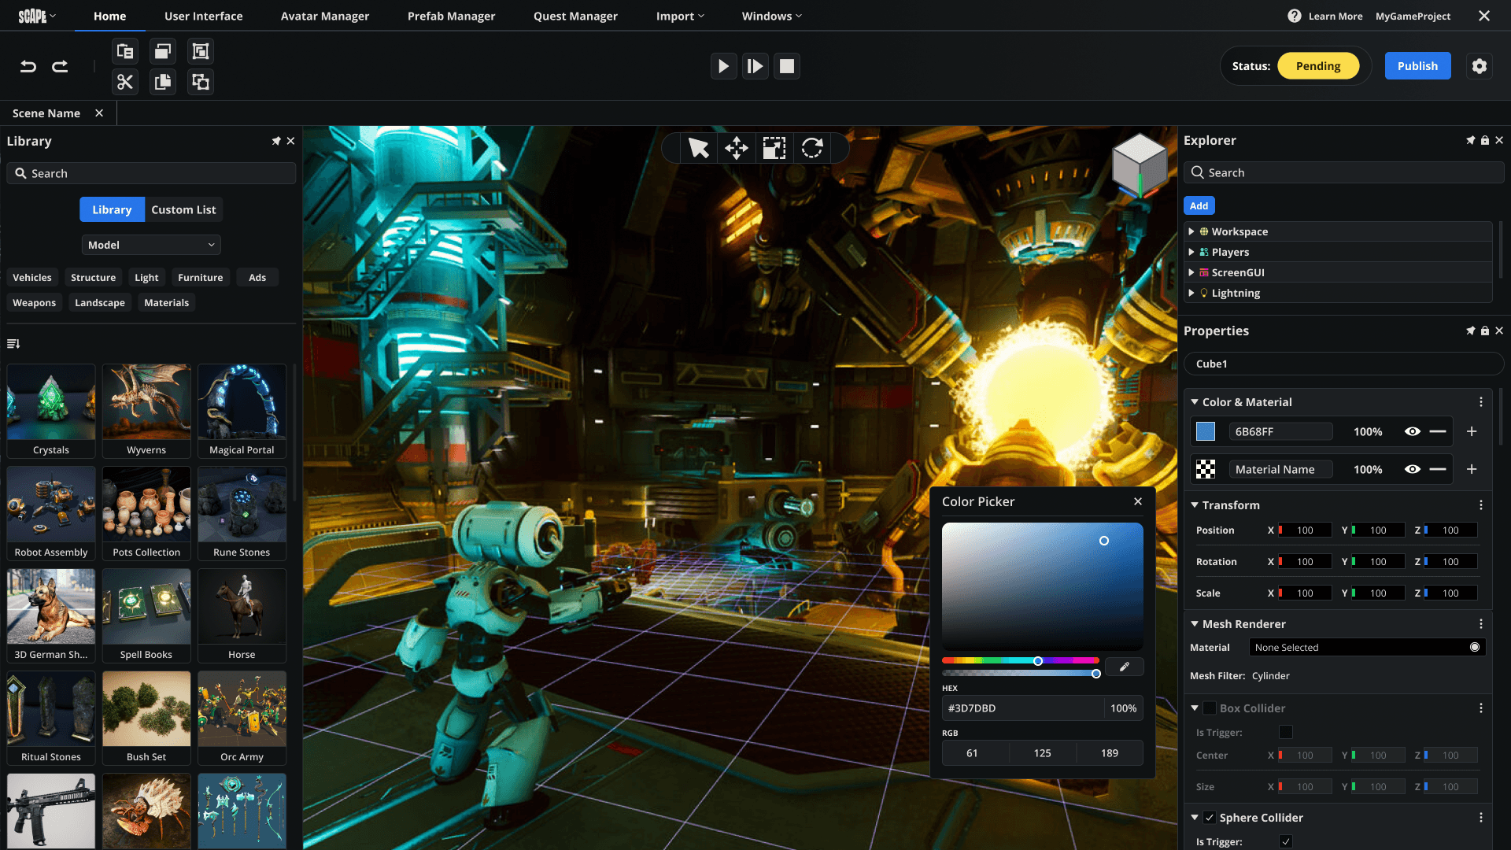Screen dimensions: 1511x850
Task: Click the undo arrow icon
Action: coord(28,66)
